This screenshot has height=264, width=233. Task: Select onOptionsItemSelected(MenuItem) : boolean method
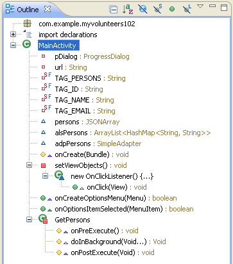pyautogui.click(x=124, y=209)
